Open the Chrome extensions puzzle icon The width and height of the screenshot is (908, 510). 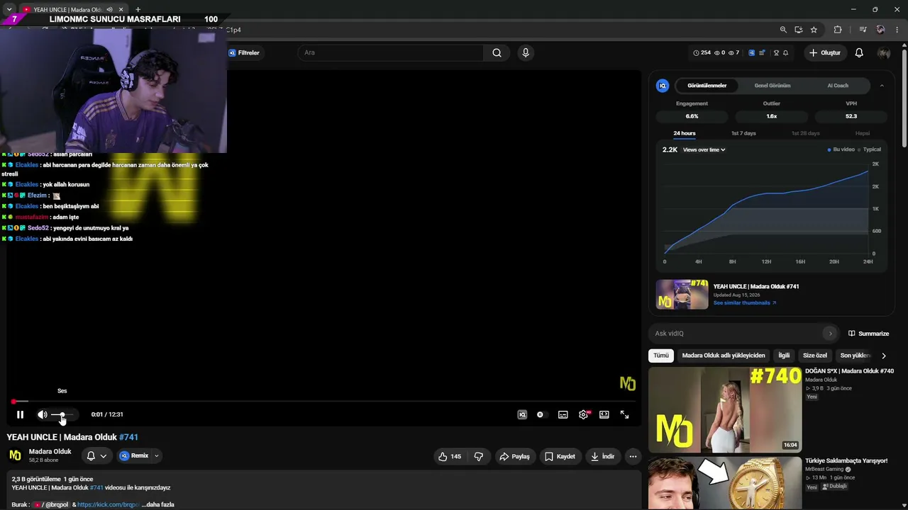(x=838, y=30)
